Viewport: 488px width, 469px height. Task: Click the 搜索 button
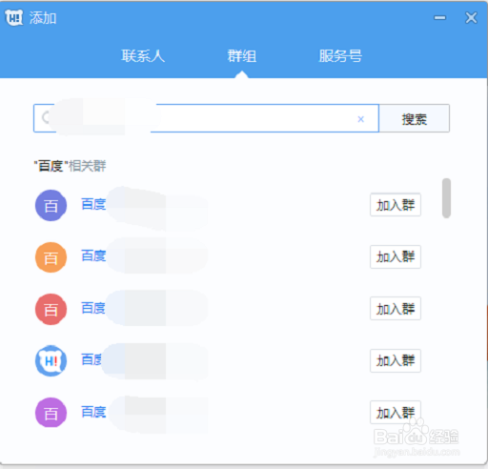pos(415,118)
